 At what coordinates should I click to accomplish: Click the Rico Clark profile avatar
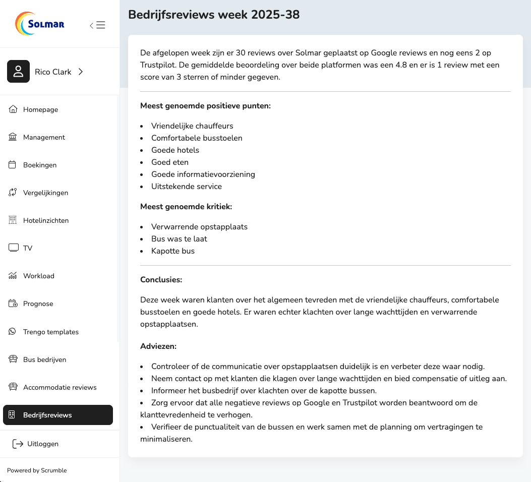[18, 72]
